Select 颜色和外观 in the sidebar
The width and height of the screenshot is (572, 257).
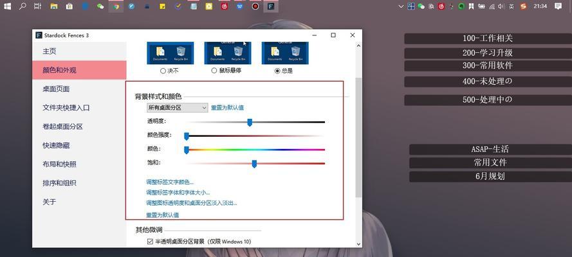(79, 70)
